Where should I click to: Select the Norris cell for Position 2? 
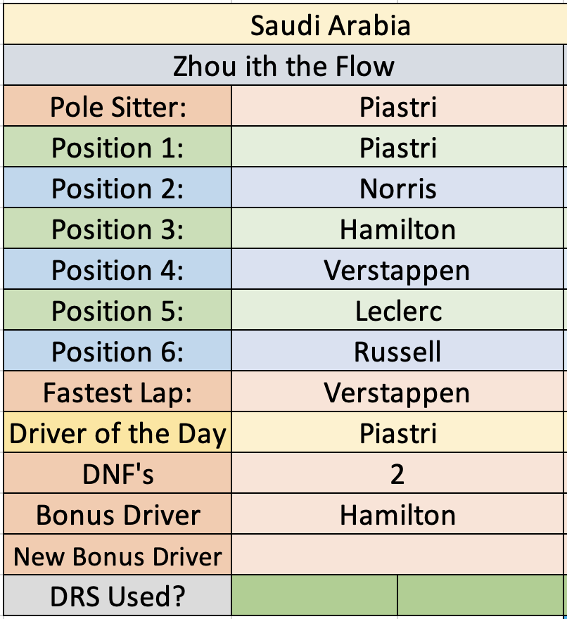(397, 188)
